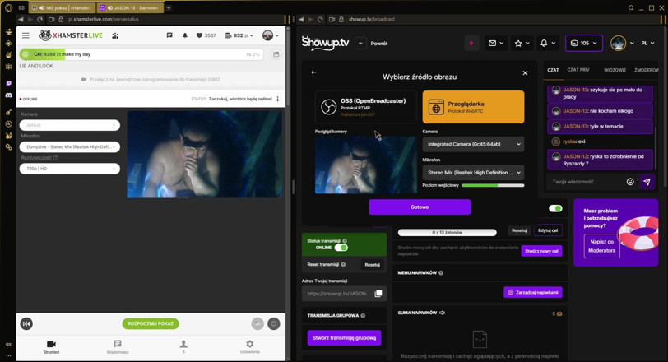The image size is (668, 362).
Task: Click the Zarządzaj napiwkami button
Action: pyautogui.click(x=533, y=292)
